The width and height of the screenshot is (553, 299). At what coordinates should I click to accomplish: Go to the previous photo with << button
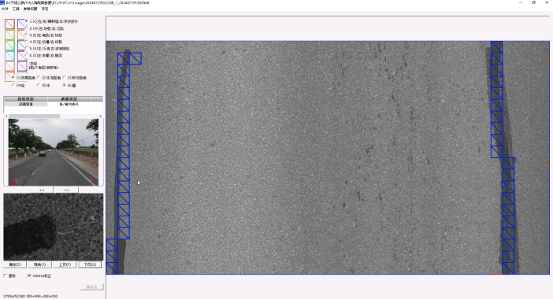click(42, 190)
